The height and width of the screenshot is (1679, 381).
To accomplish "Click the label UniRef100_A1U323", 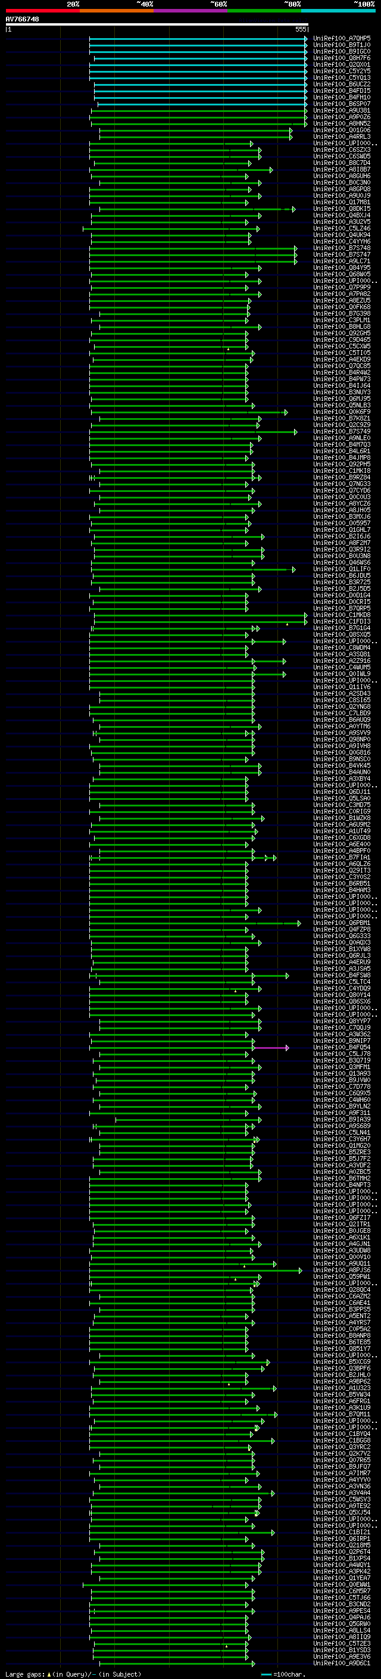I will (342, 1389).
